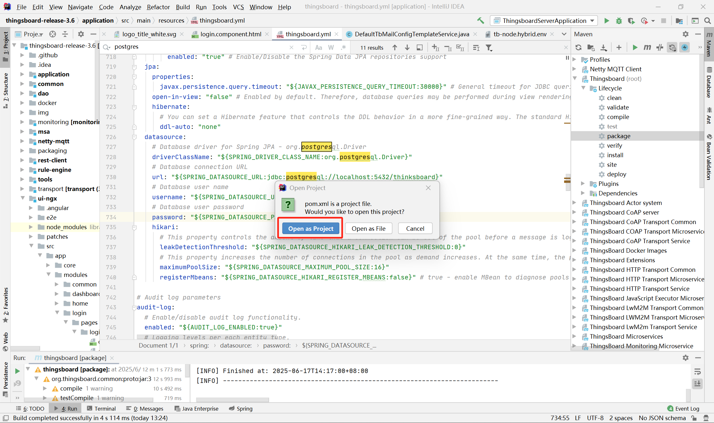Download sources in Maven toolbar

click(604, 47)
